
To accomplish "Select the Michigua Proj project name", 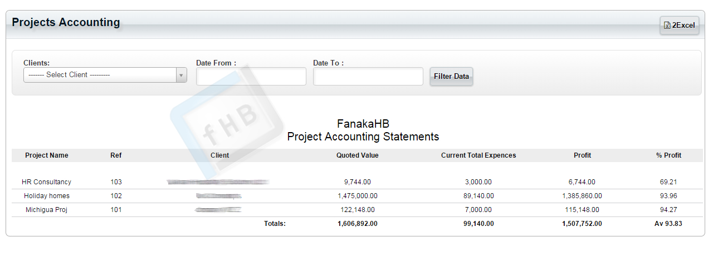I will coord(47,210).
